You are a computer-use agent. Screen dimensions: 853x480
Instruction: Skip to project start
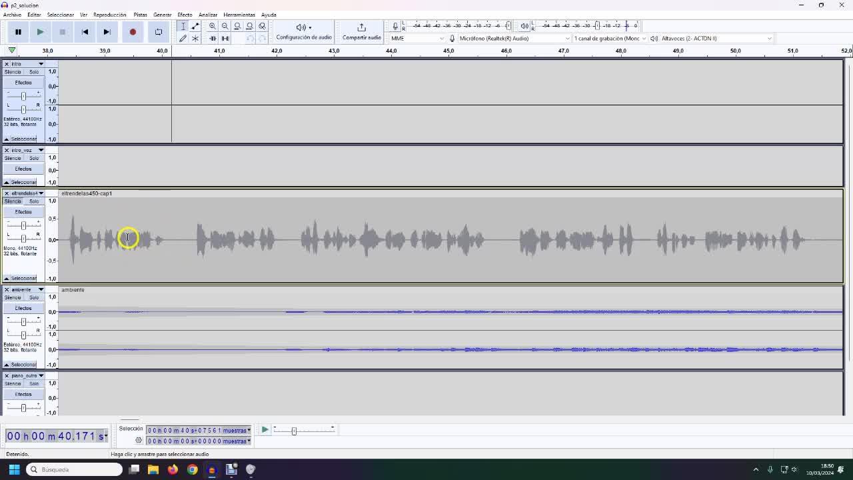(85, 32)
